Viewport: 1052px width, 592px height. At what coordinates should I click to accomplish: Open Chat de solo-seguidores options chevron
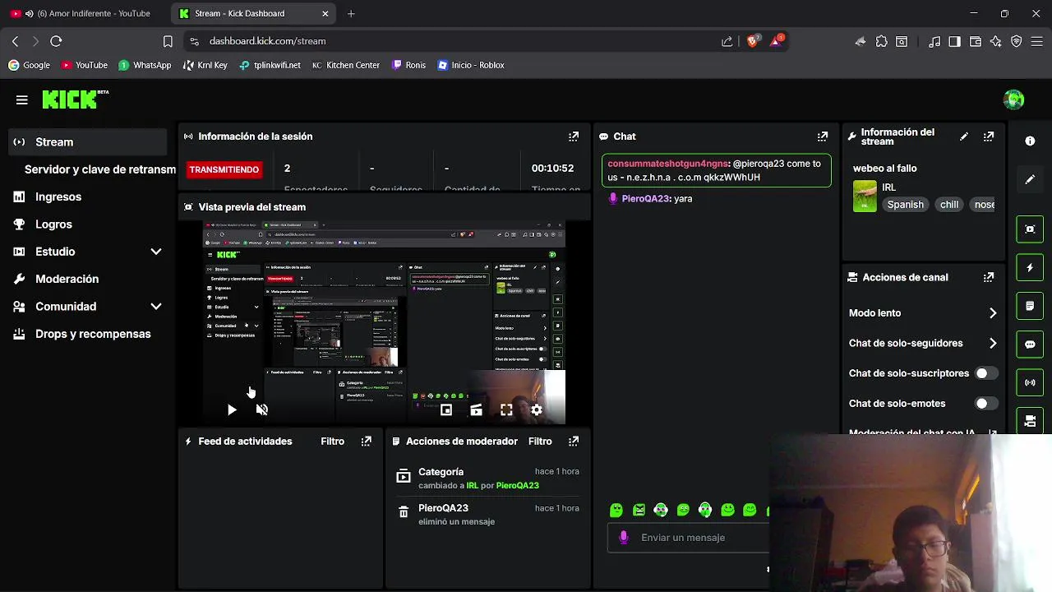pos(993,344)
